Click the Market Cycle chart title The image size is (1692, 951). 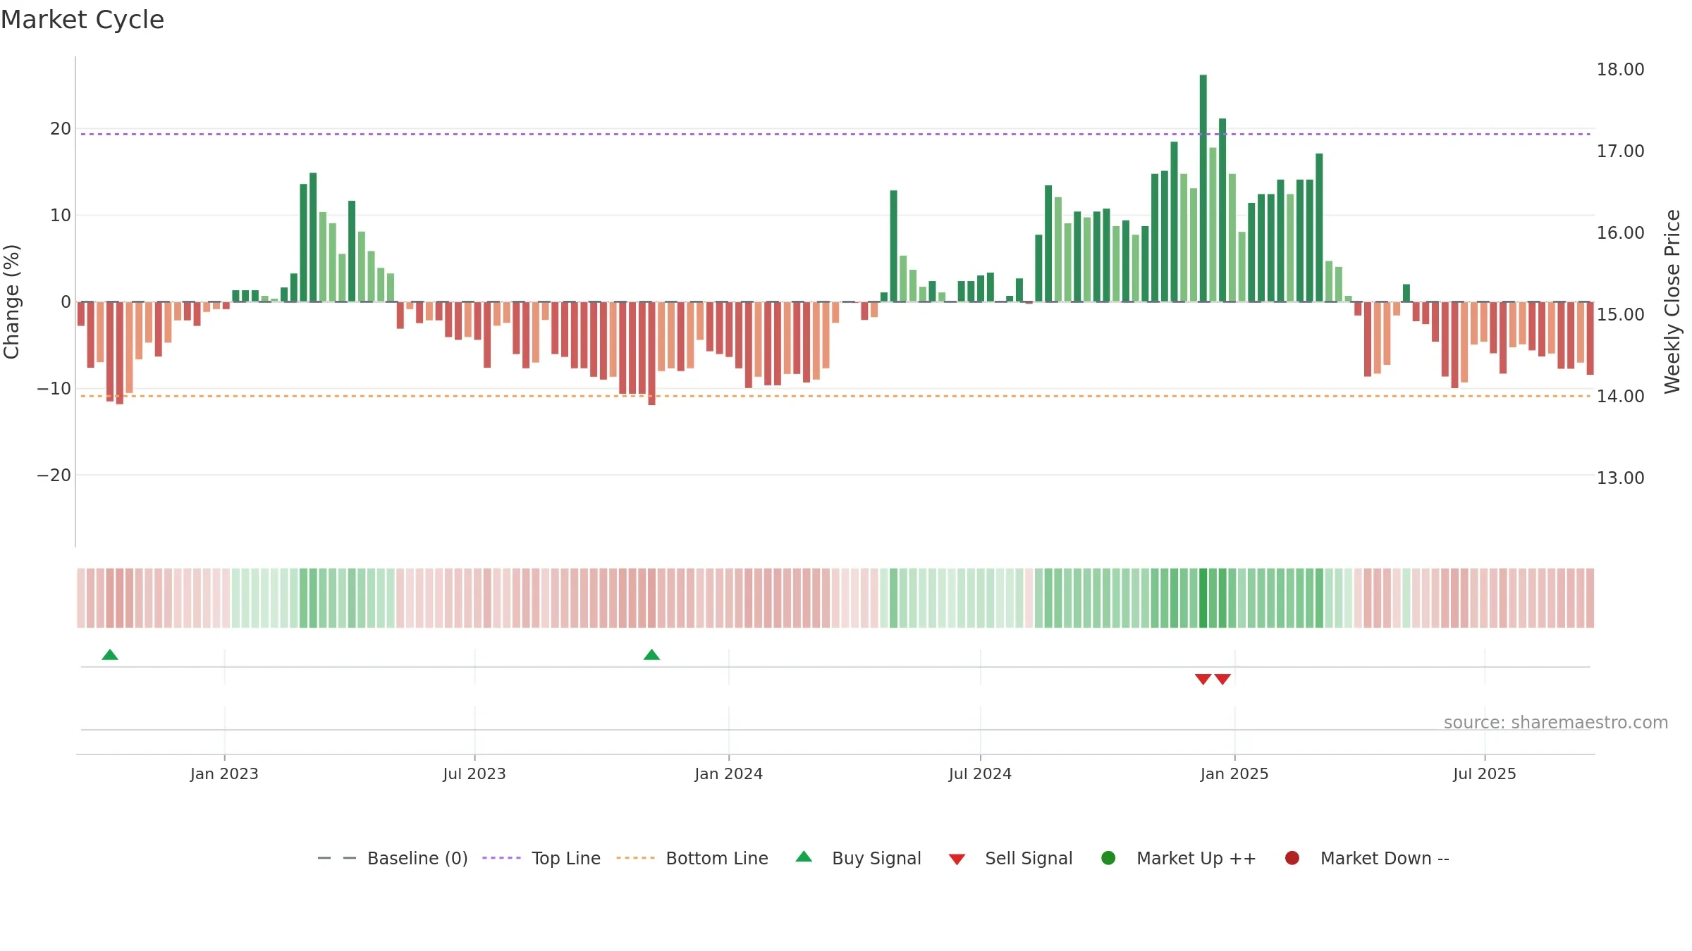coord(82,20)
